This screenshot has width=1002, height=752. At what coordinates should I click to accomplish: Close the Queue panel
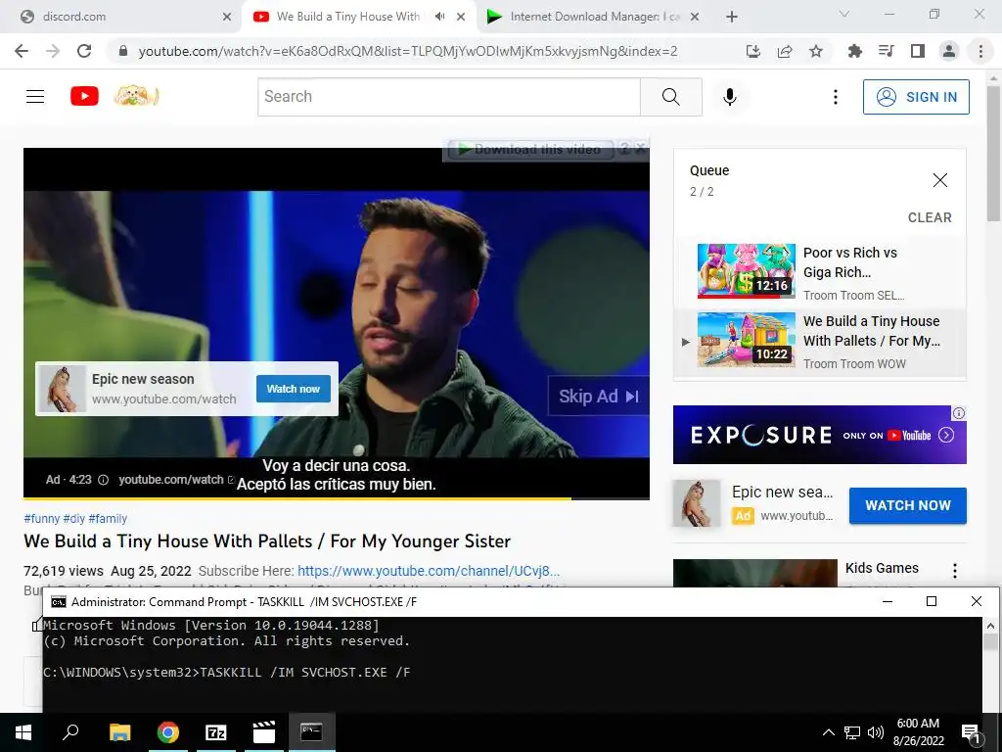pyautogui.click(x=940, y=180)
